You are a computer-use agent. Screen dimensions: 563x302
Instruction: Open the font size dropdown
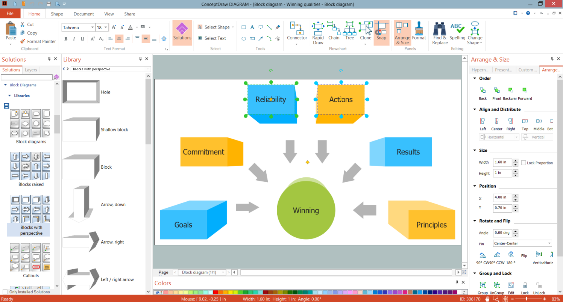[x=106, y=27]
